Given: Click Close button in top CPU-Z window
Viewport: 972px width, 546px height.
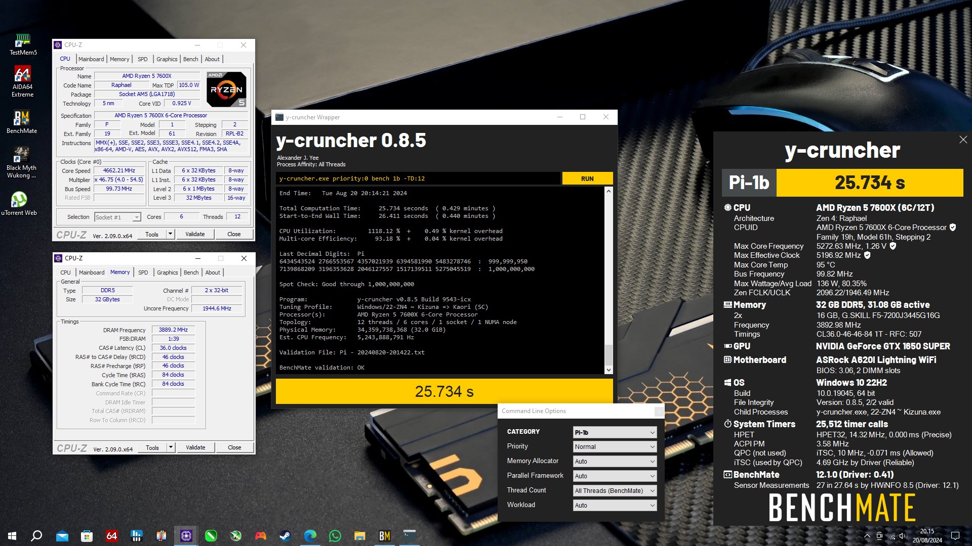Looking at the screenshot, I should coord(234,234).
